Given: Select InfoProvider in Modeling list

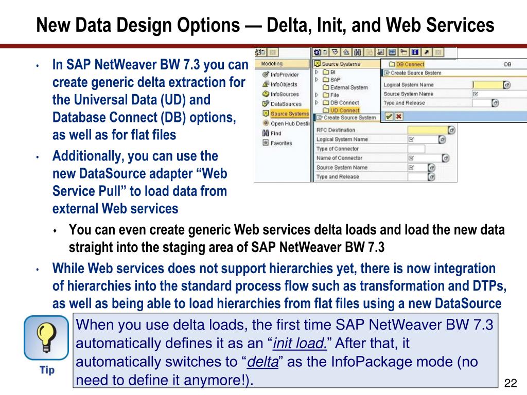Looking at the screenshot, I should 285,75.
